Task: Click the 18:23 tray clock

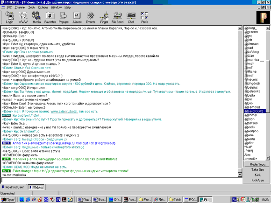Action: [265, 200]
